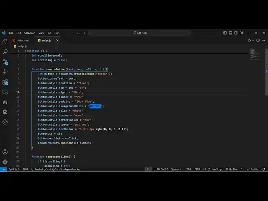Show errors and warnings in status bar

[x=14, y=169]
